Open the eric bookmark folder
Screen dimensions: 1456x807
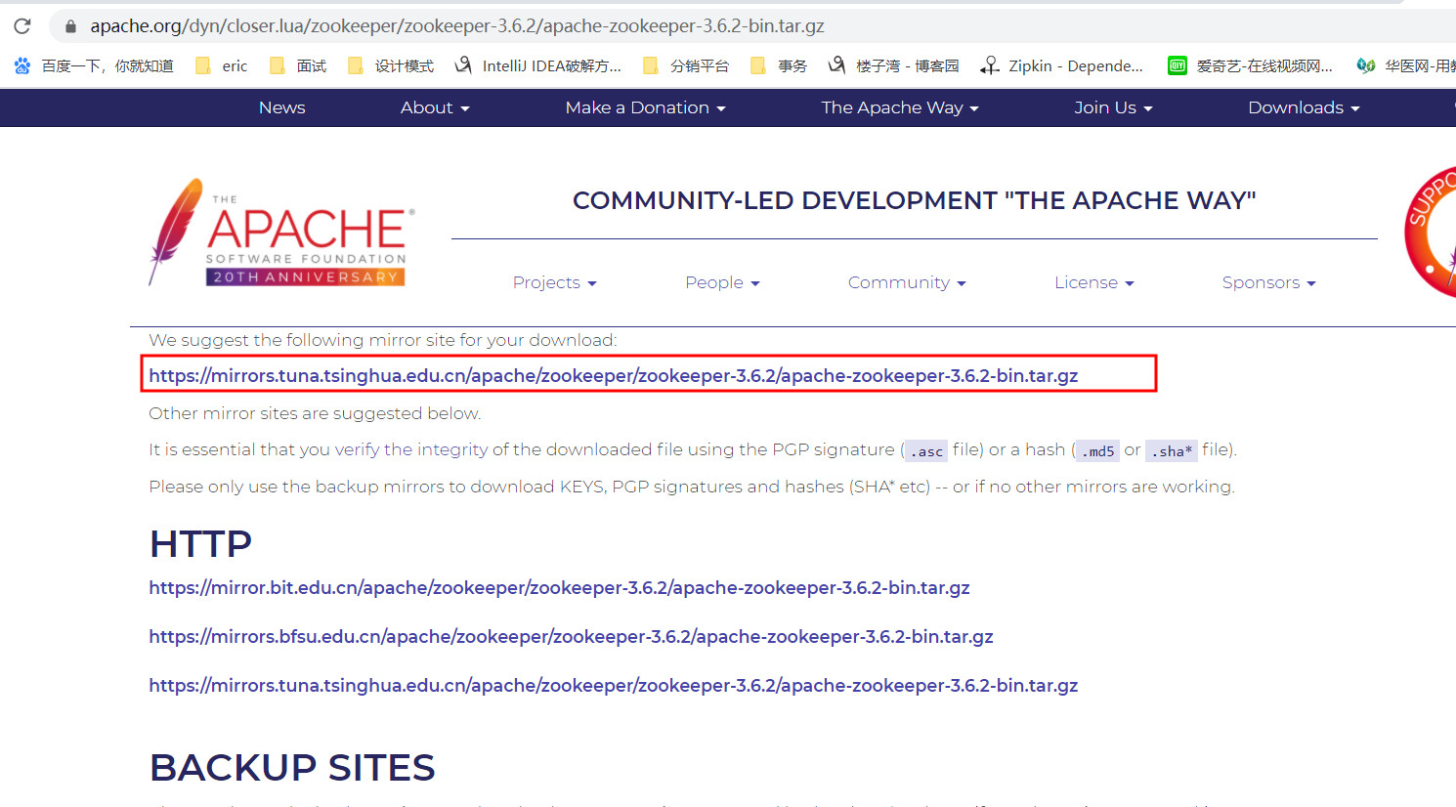point(222,65)
